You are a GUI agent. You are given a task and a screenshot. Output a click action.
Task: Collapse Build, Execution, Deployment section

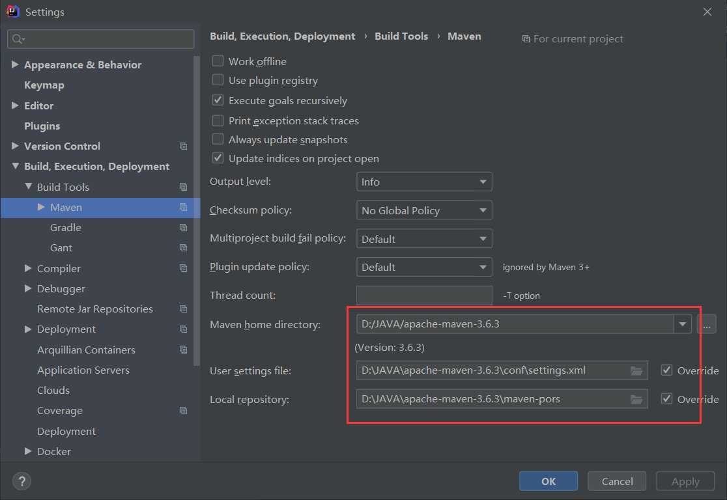pos(15,166)
